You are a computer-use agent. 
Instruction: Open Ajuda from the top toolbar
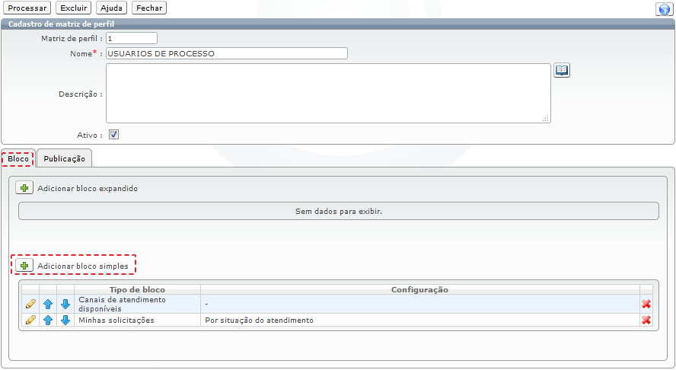(x=111, y=8)
